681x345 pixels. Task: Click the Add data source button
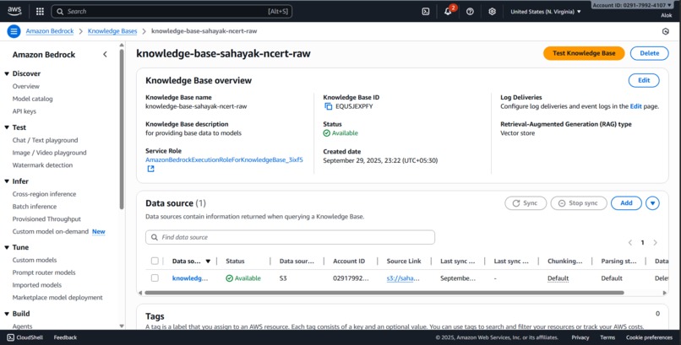pyautogui.click(x=626, y=202)
